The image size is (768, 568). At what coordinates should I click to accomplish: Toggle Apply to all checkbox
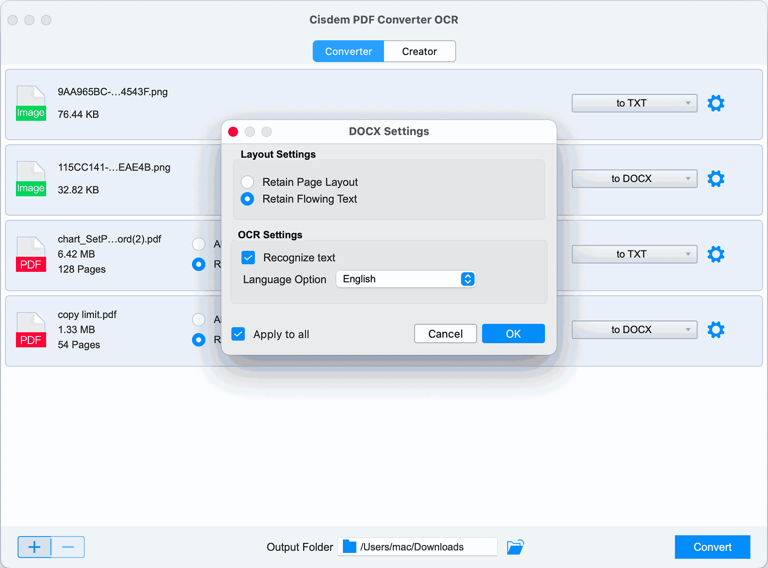pos(238,334)
